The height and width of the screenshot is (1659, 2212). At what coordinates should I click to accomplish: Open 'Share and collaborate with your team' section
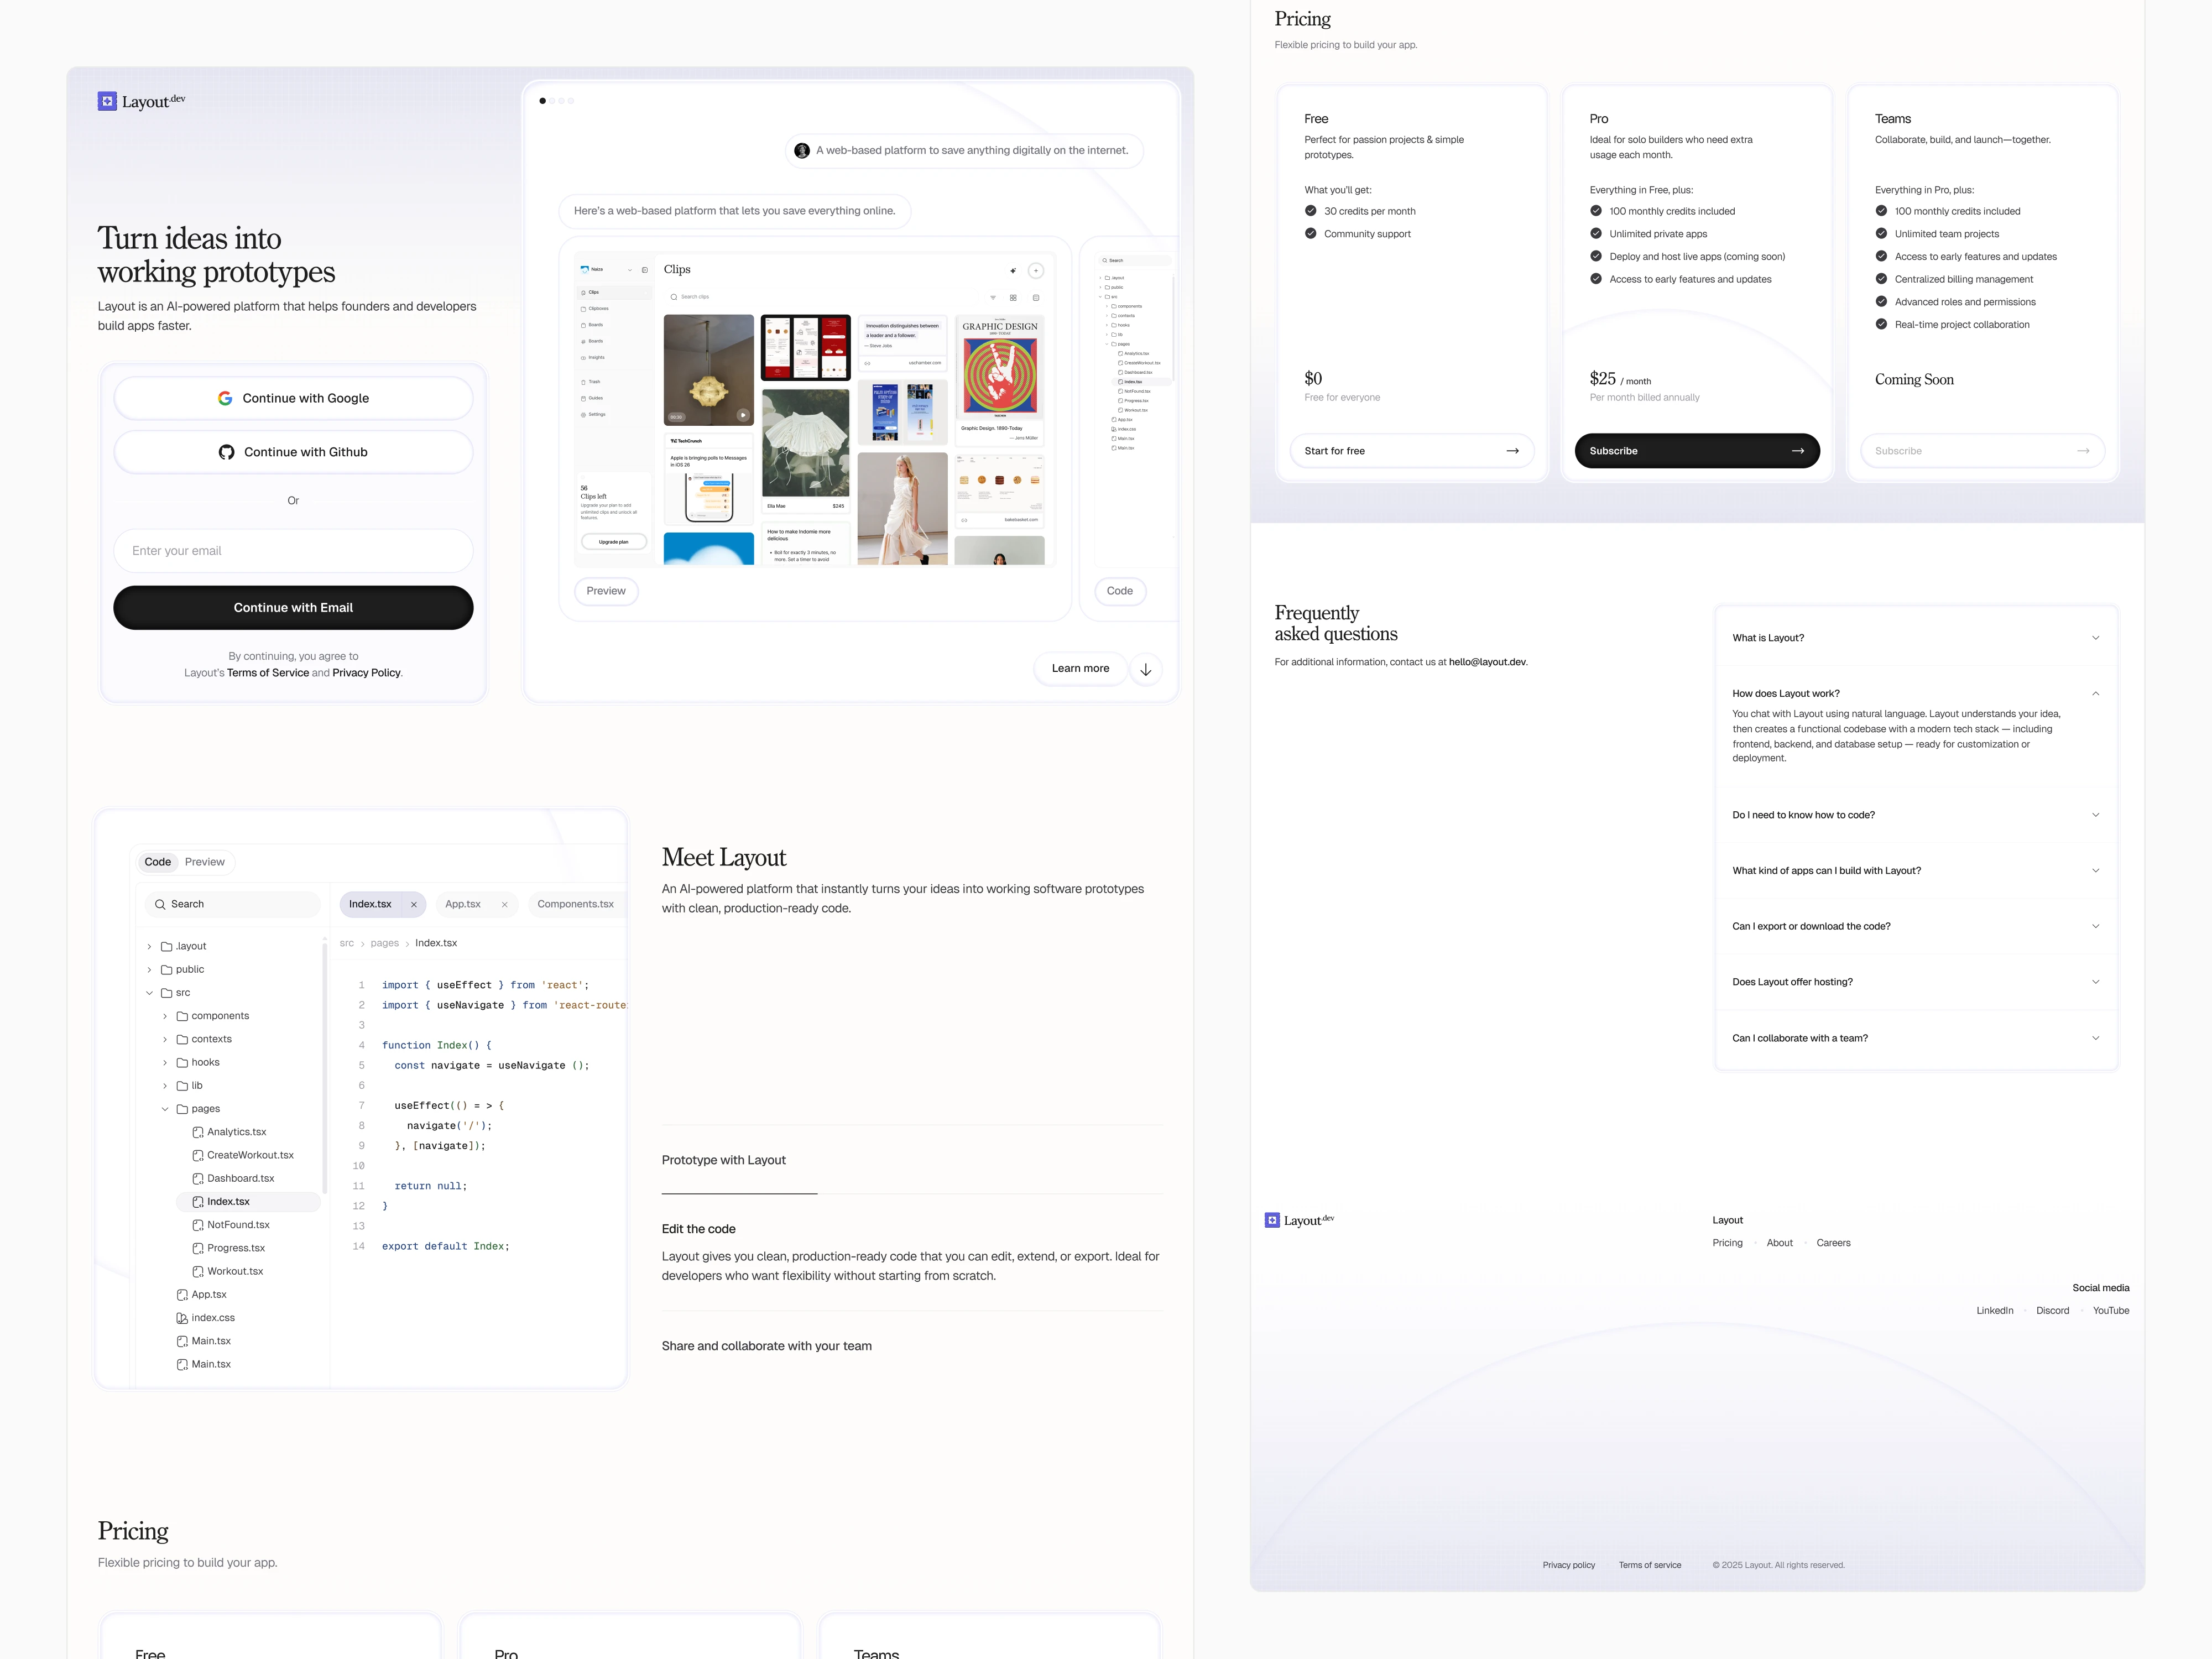coord(766,1346)
